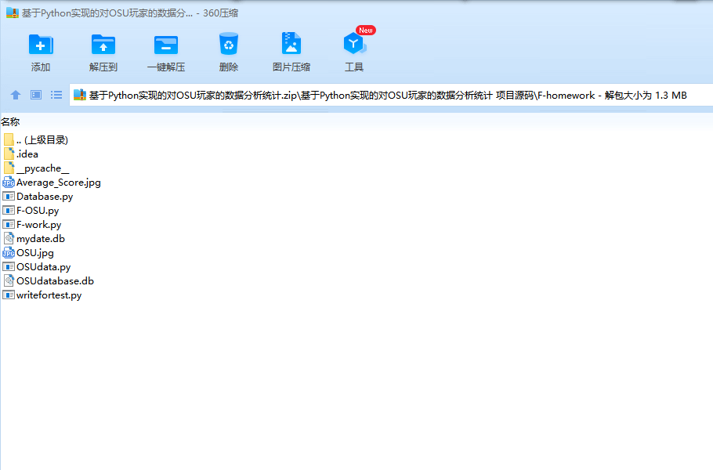Select the writefortest.py file
This screenshot has width=713, height=470.
click(x=42, y=295)
